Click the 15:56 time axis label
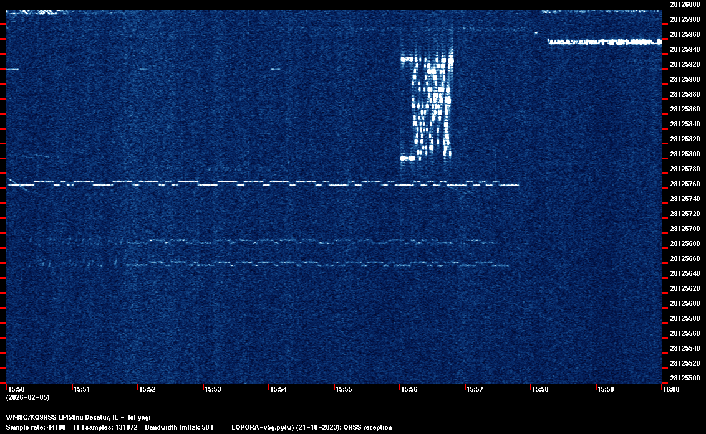706x434 pixels. [410, 389]
